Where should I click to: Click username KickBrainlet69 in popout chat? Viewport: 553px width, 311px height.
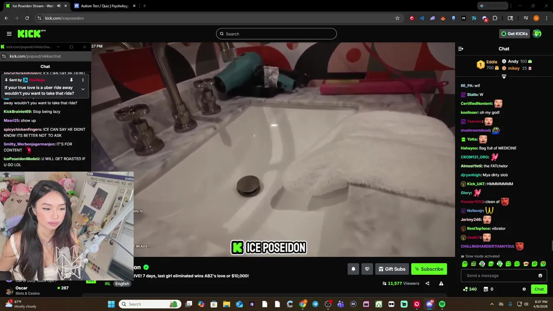17,111
